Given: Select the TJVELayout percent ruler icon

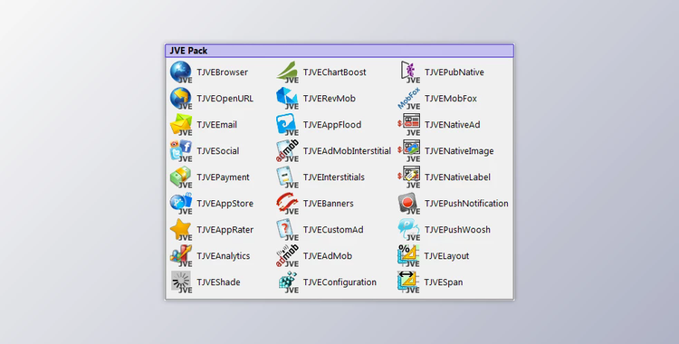Looking at the screenshot, I should [409, 256].
